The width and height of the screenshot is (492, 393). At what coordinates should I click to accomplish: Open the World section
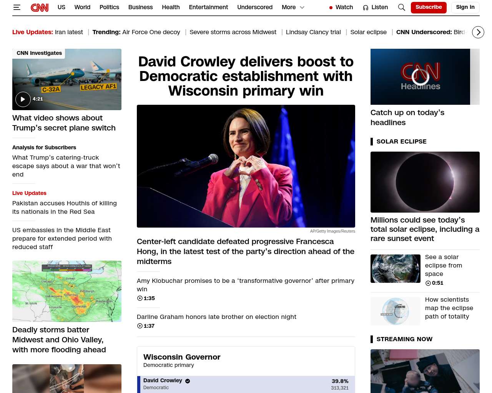tap(82, 7)
